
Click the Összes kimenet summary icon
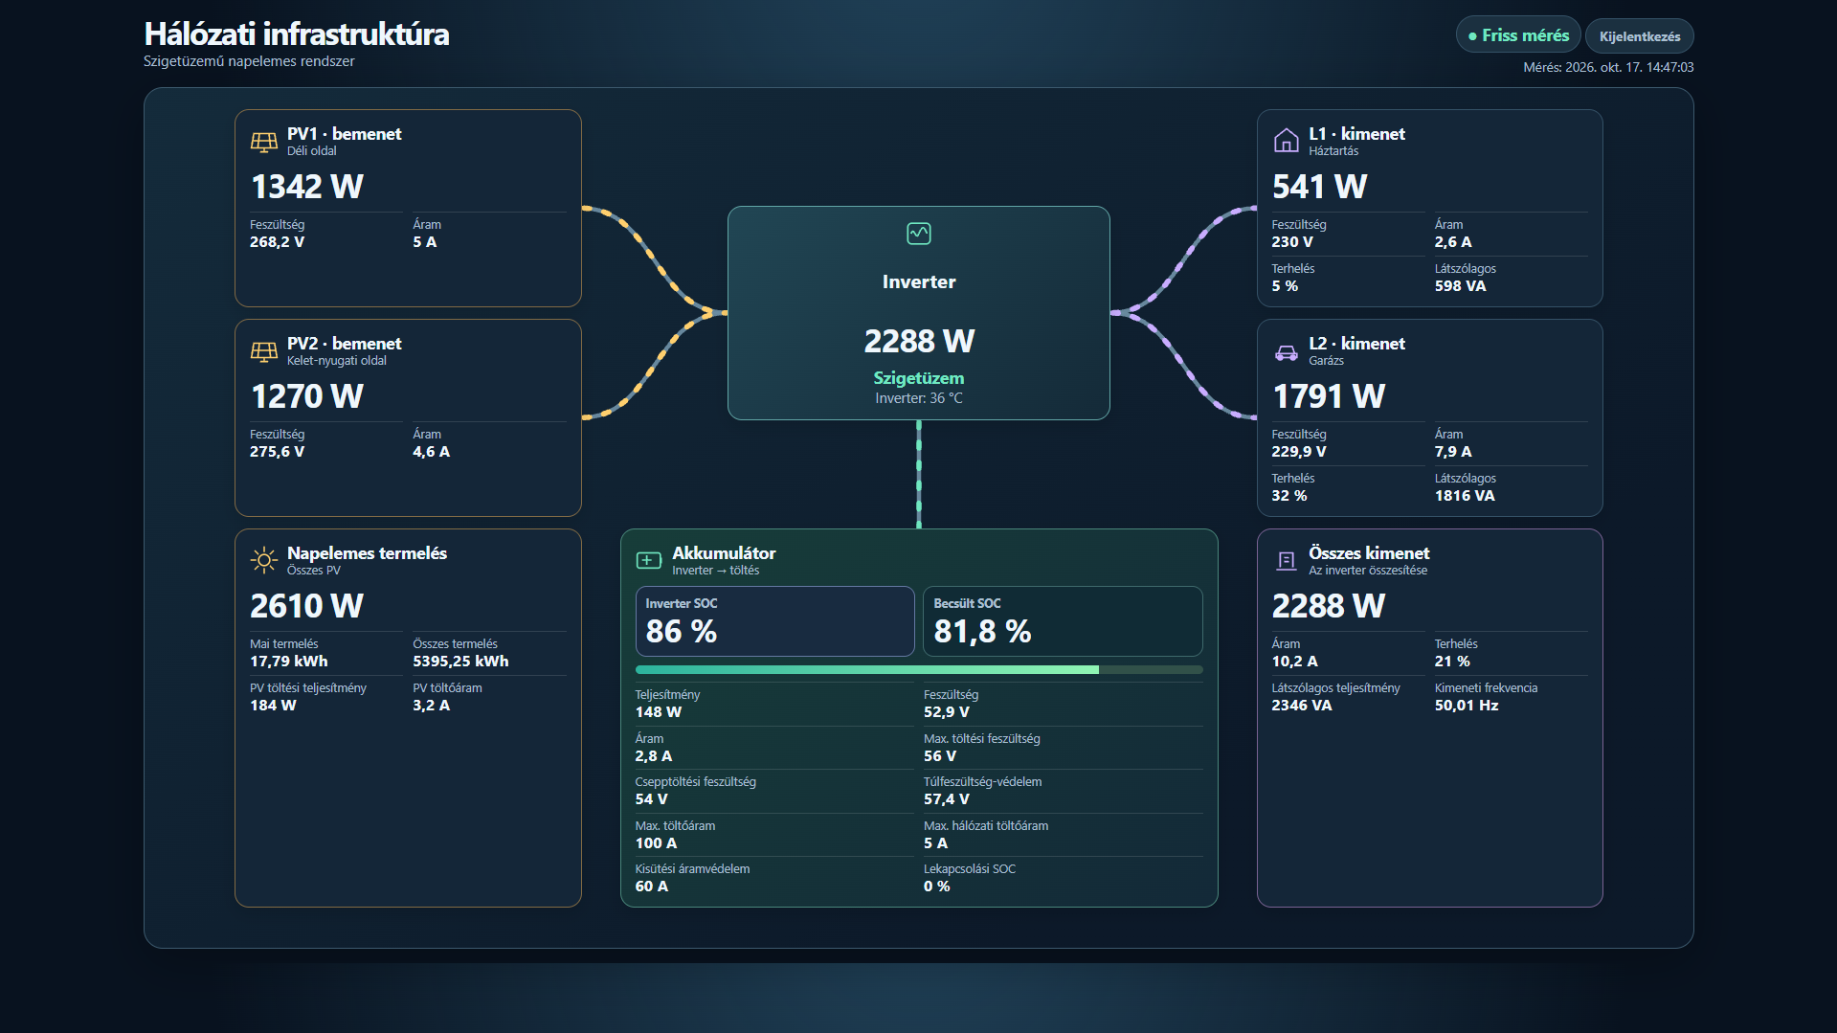tap(1287, 560)
